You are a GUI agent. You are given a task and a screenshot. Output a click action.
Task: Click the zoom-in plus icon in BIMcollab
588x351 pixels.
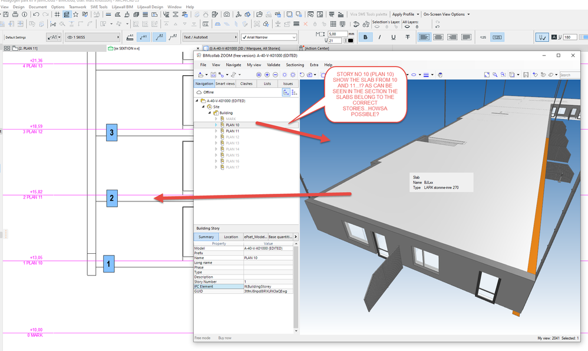[x=267, y=75]
